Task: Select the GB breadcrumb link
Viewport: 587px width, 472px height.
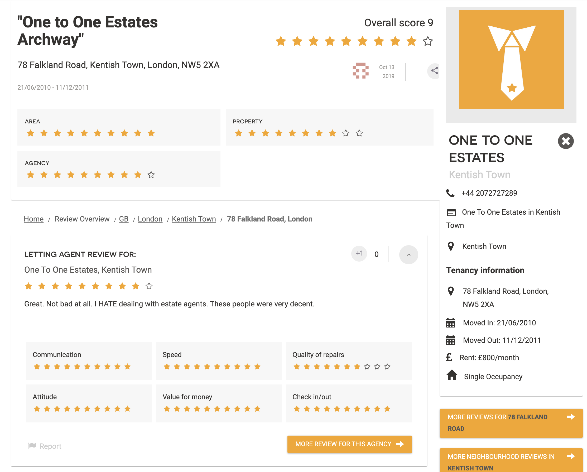Action: [124, 219]
